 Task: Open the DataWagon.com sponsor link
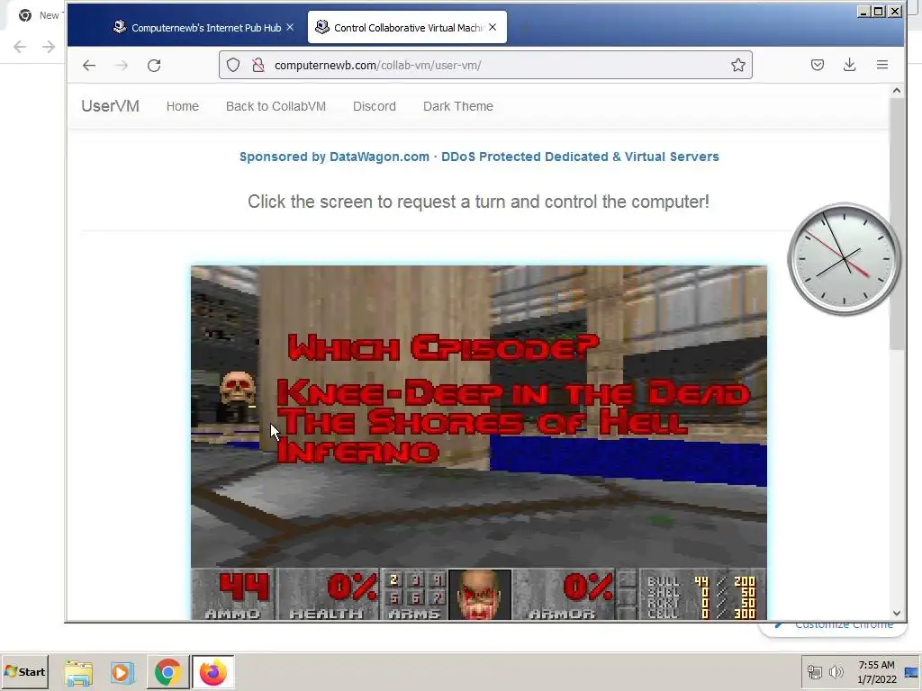tap(479, 157)
